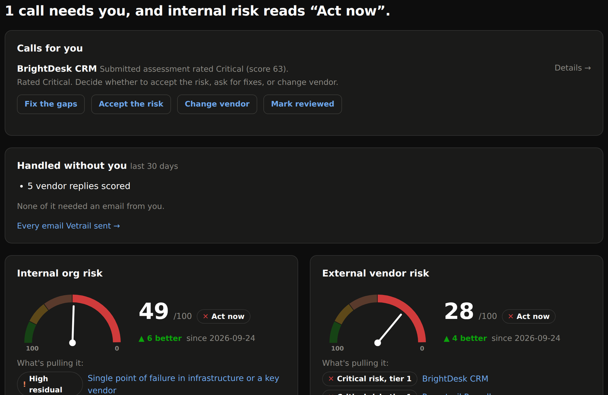Click the Internal org risk heading
The width and height of the screenshot is (608, 395).
[x=60, y=274]
